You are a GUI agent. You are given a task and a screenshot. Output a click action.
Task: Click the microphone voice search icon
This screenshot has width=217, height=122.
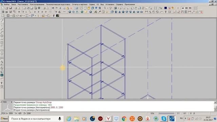pos(60,119)
